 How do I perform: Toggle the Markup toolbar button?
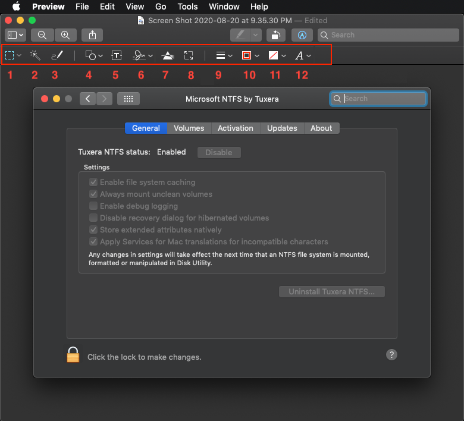[x=302, y=35]
